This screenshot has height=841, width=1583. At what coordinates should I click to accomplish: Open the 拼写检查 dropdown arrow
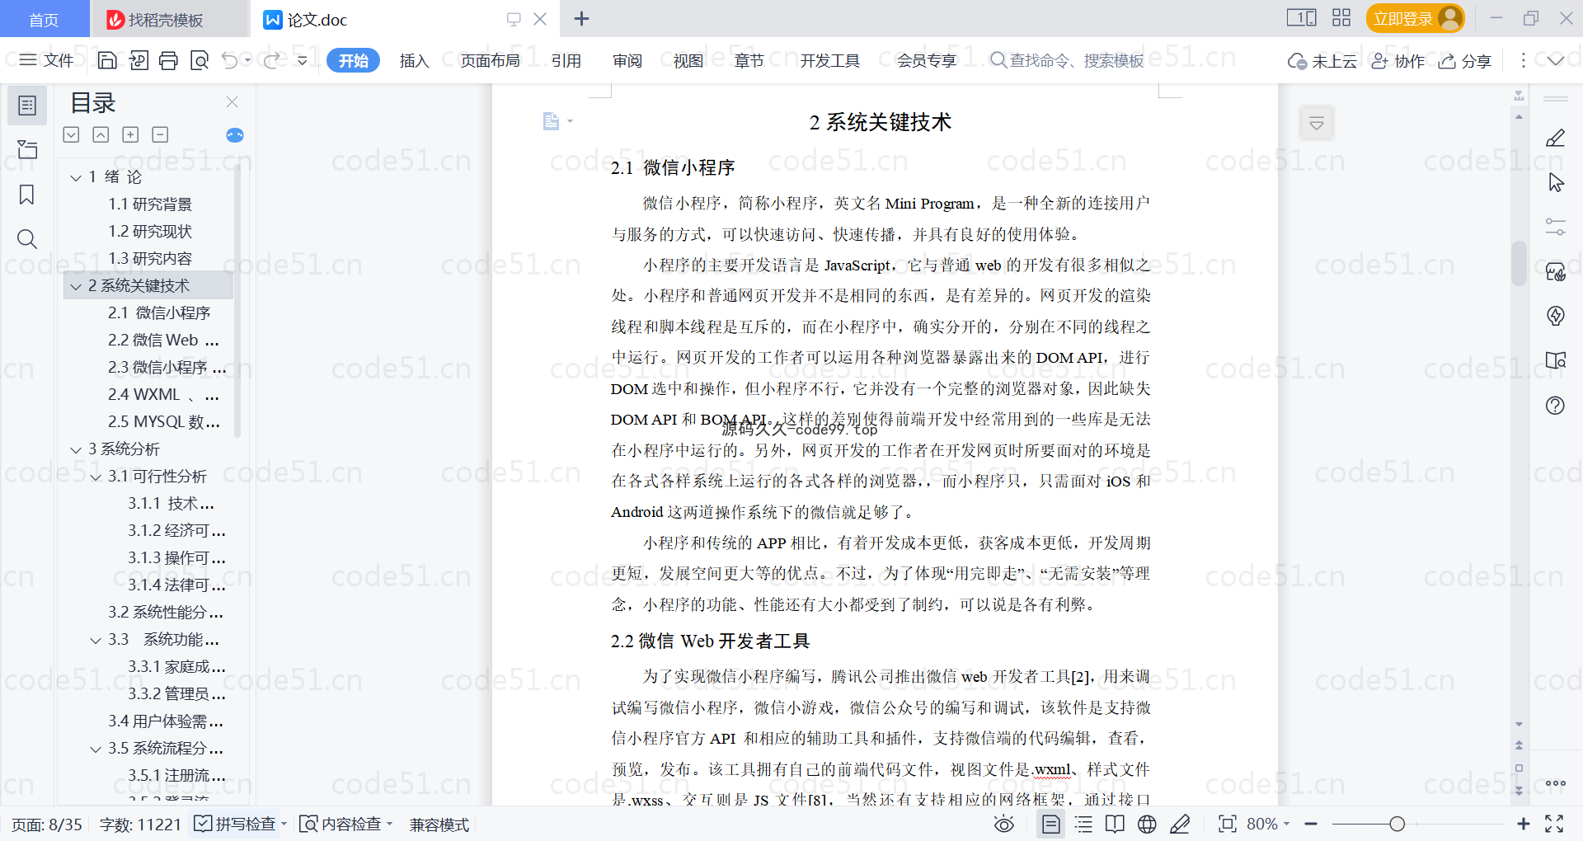284,824
